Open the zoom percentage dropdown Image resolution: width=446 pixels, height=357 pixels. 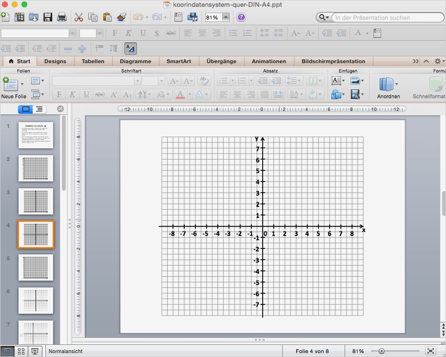coord(226,18)
